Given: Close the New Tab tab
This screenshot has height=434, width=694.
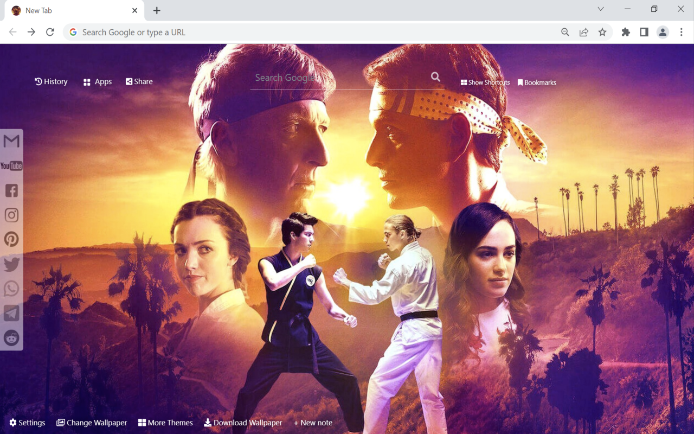Looking at the screenshot, I should [x=134, y=10].
